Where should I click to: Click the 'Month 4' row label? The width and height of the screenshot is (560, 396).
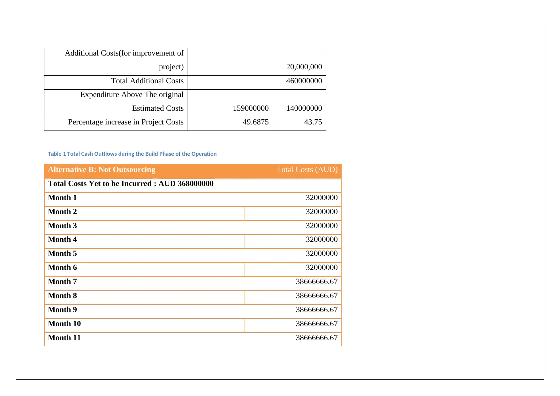pyautogui.click(x=62, y=239)
